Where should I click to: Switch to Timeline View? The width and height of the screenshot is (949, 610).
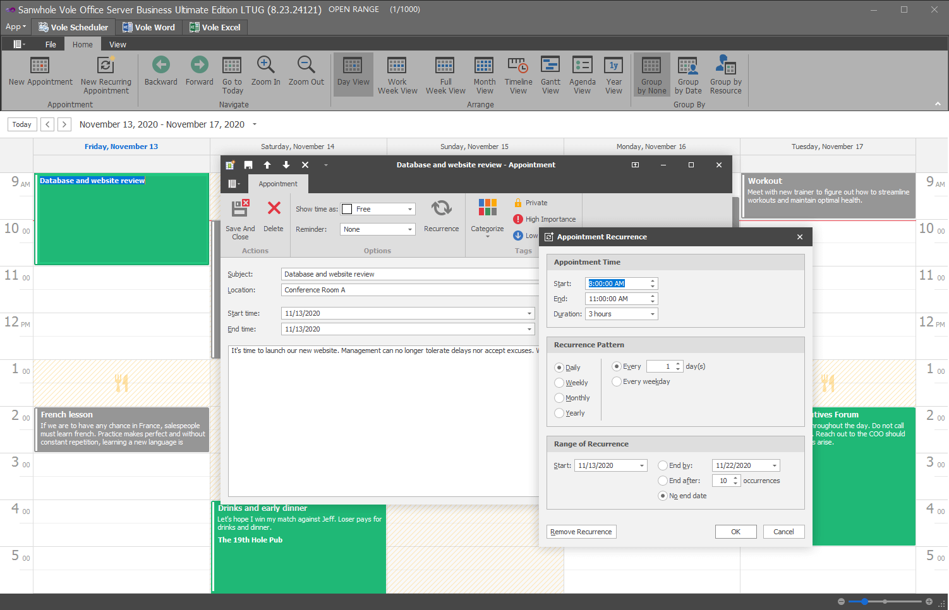(518, 75)
